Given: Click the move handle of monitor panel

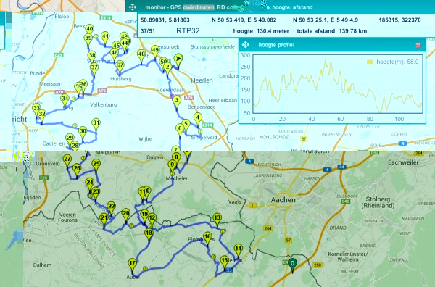Looking at the screenshot, I should (x=133, y=7).
